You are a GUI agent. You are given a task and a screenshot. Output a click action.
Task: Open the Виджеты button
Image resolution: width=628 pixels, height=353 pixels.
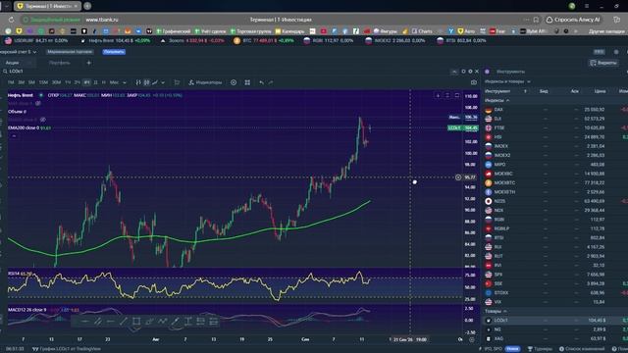603,63
